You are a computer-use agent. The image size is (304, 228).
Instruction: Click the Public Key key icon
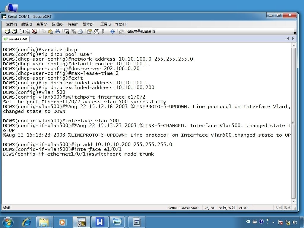[103, 31]
